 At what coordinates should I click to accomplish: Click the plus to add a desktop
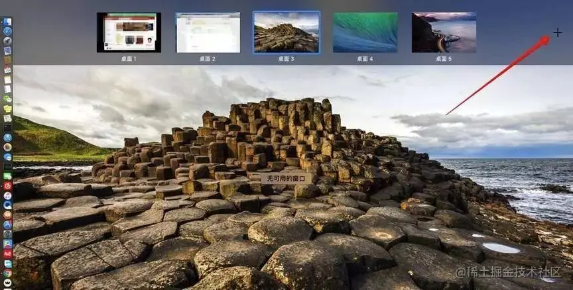[557, 33]
